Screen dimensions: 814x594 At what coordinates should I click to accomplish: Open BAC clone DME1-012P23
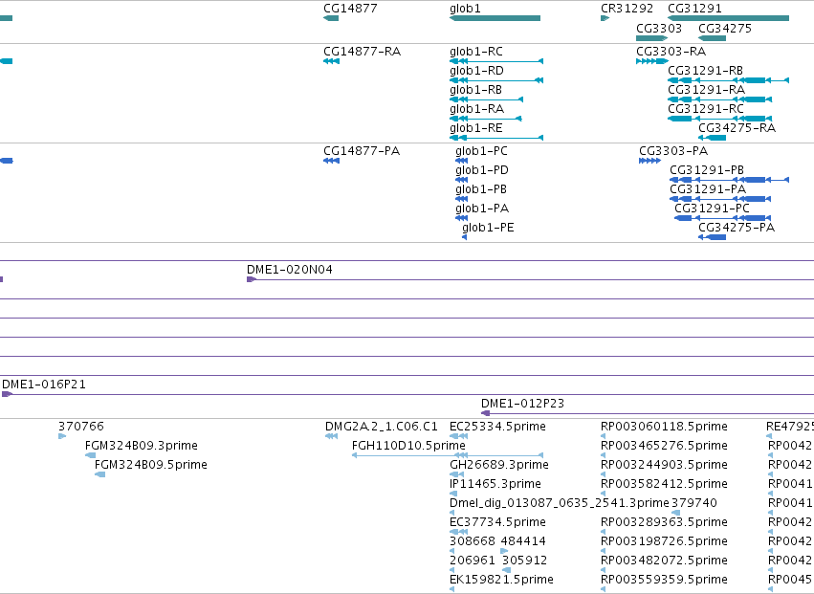[x=522, y=404]
